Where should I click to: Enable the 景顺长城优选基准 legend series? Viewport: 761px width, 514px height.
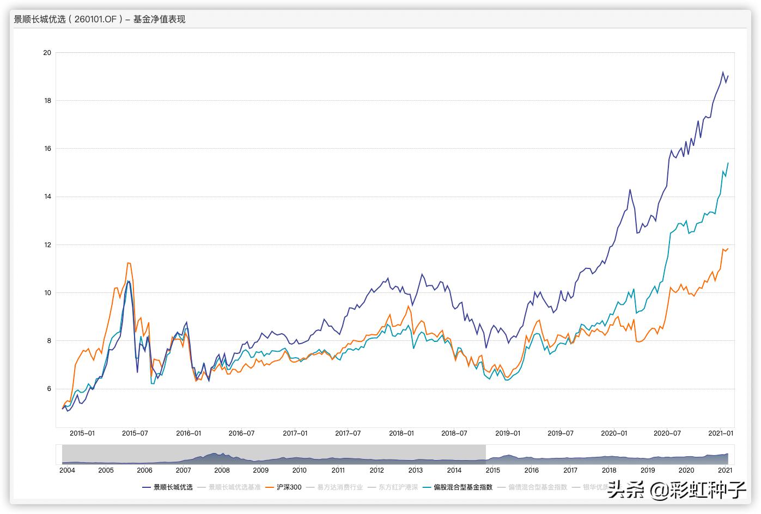[x=229, y=487]
